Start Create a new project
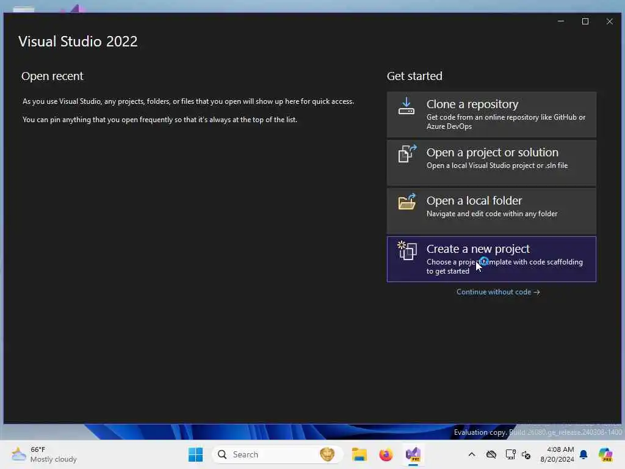The height and width of the screenshot is (469, 625). coord(491,259)
